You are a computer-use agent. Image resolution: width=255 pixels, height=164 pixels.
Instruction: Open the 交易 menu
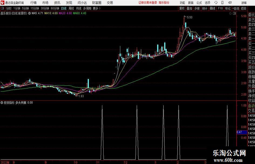[x=110, y=3]
